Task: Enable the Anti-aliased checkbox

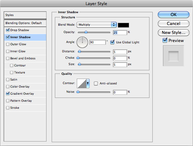Action: coord(96,83)
